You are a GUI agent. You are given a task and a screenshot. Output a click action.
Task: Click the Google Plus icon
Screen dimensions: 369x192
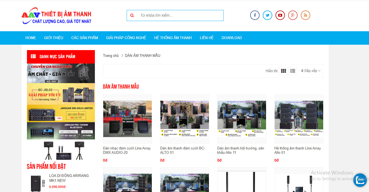tap(293, 15)
